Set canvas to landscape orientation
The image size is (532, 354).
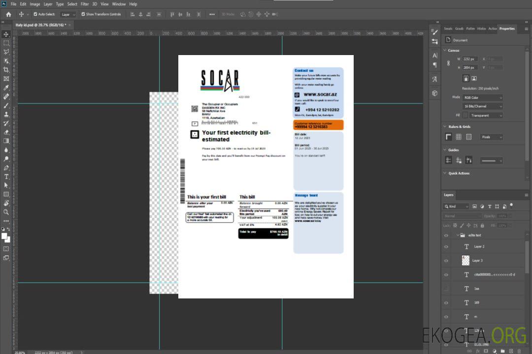point(474,78)
